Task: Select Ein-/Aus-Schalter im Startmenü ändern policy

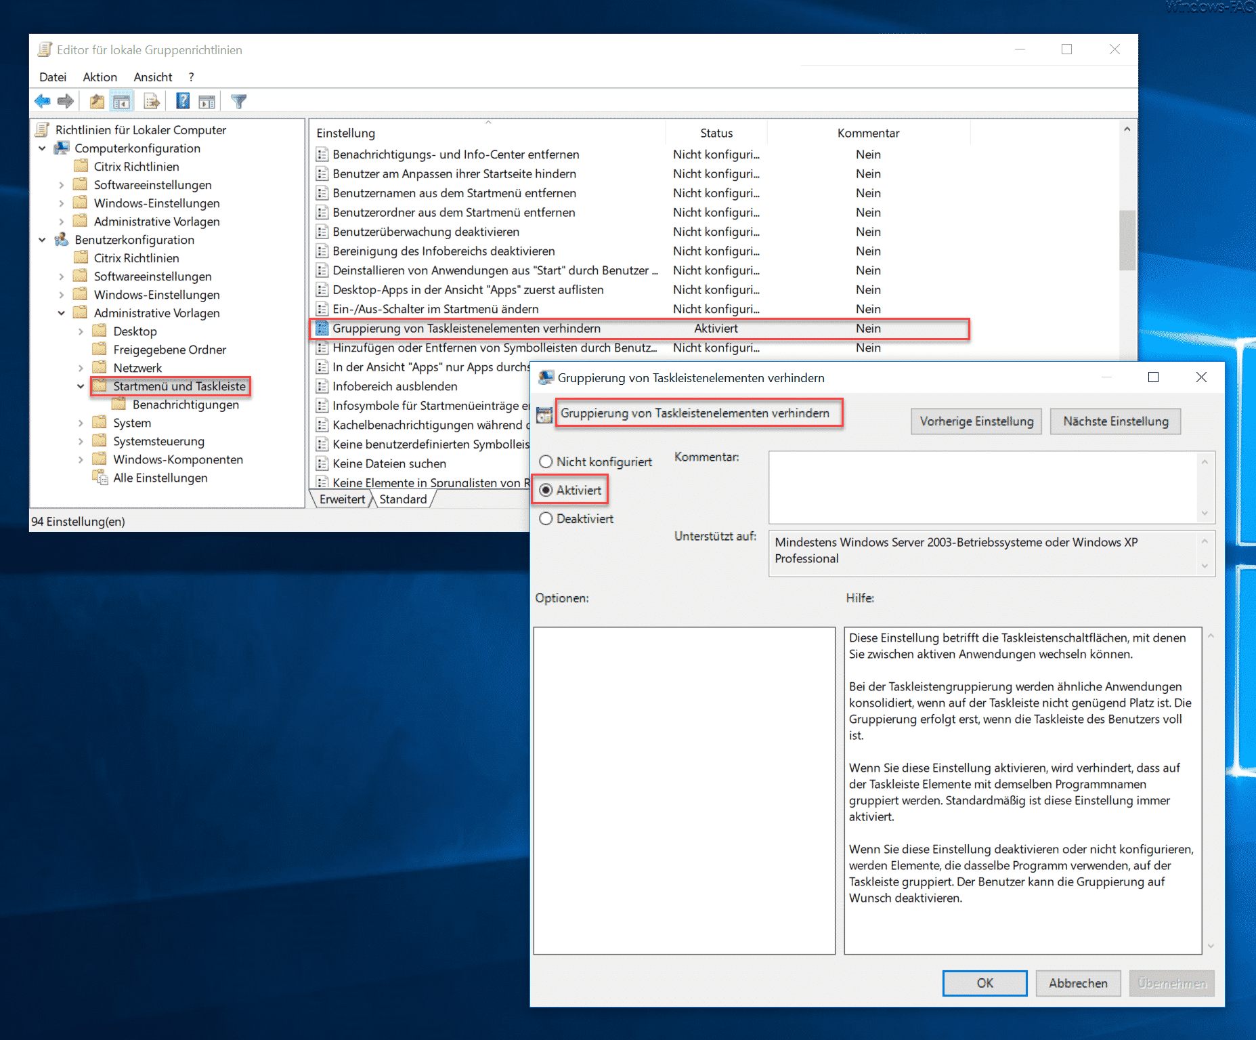Action: click(435, 309)
